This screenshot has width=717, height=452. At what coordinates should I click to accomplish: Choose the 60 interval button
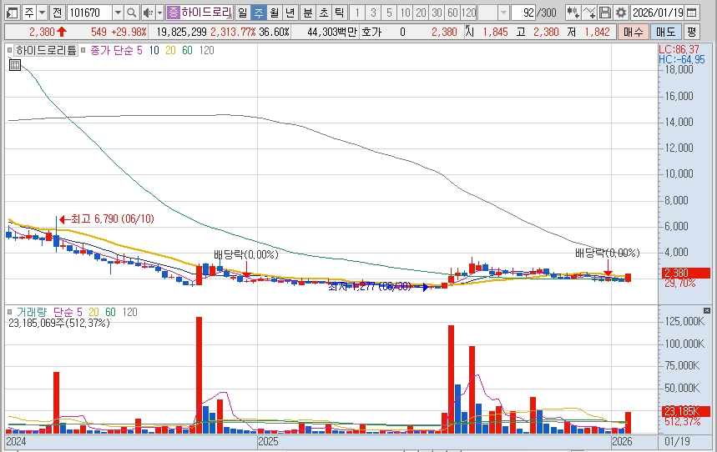tap(452, 13)
